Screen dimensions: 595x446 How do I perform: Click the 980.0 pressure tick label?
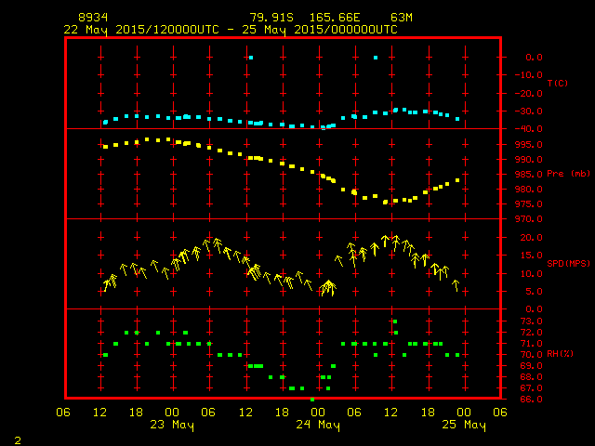[x=529, y=190]
